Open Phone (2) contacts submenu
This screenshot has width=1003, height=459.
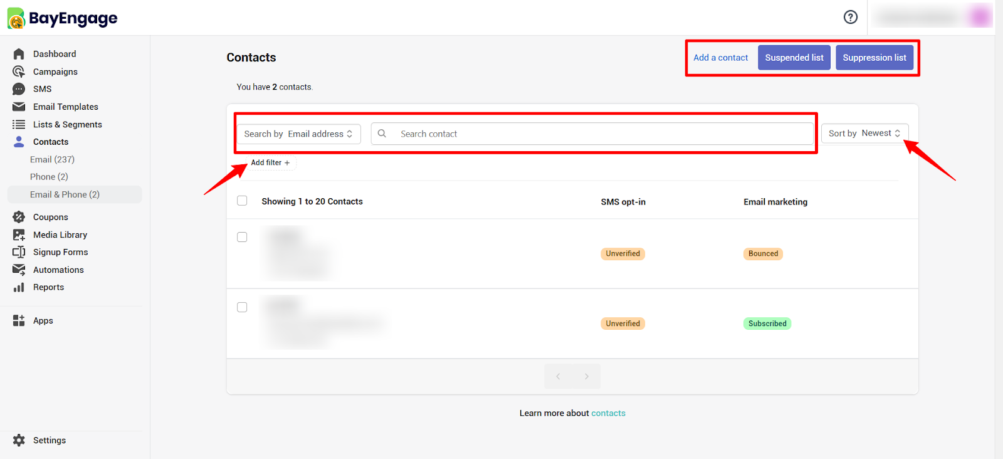click(x=49, y=177)
